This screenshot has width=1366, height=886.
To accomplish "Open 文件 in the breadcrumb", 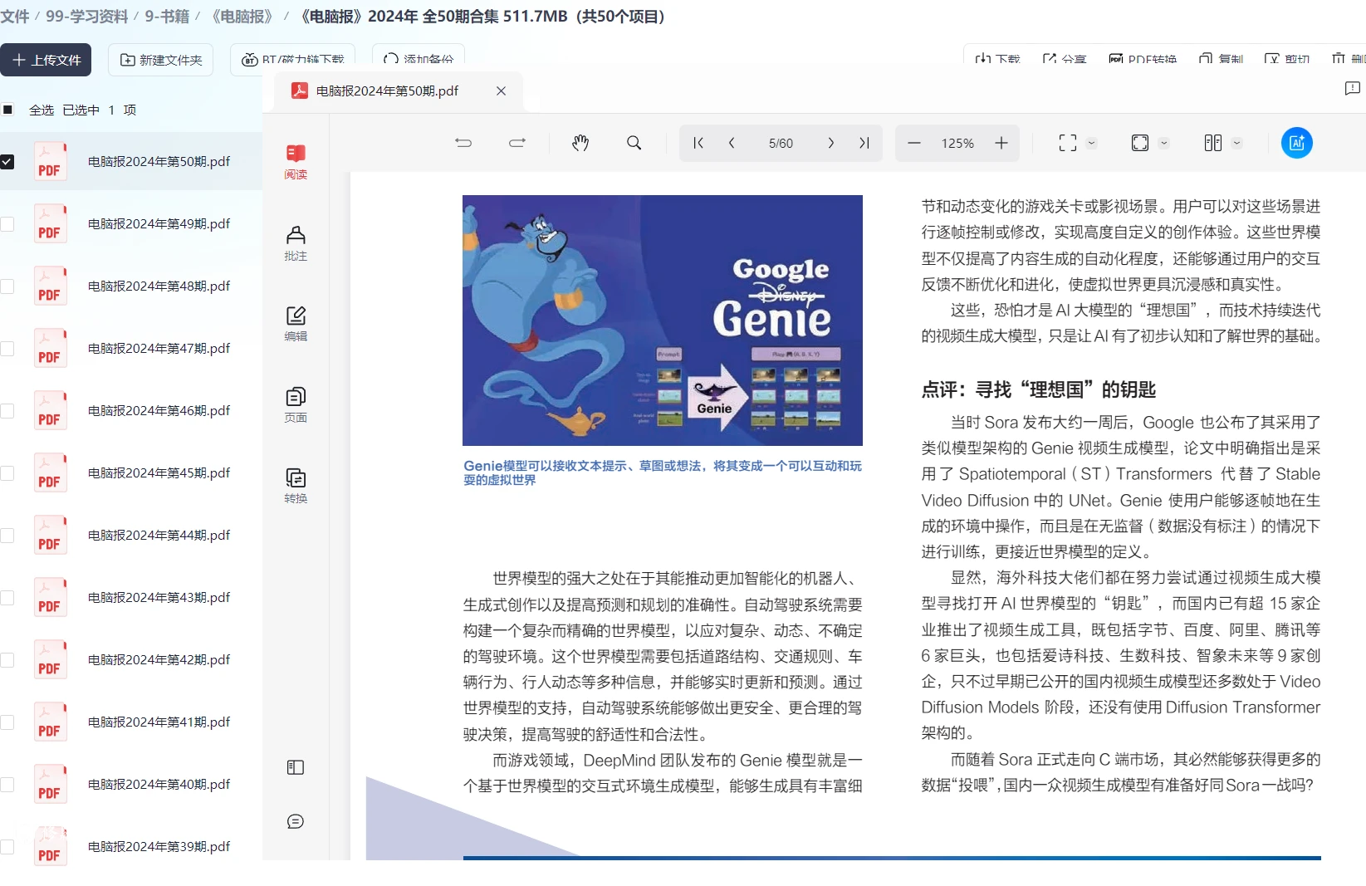I will point(15,16).
